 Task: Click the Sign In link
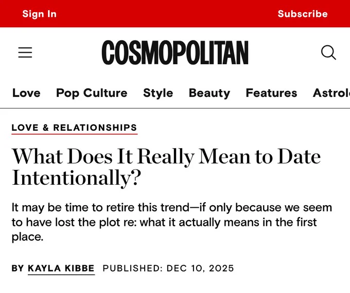[x=40, y=14]
